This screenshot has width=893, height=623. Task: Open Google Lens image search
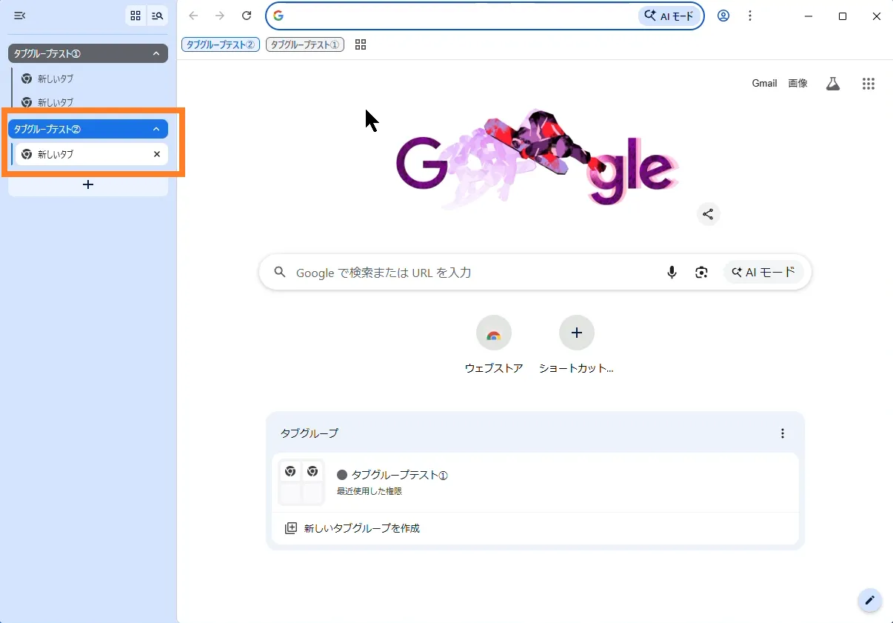[x=701, y=273]
